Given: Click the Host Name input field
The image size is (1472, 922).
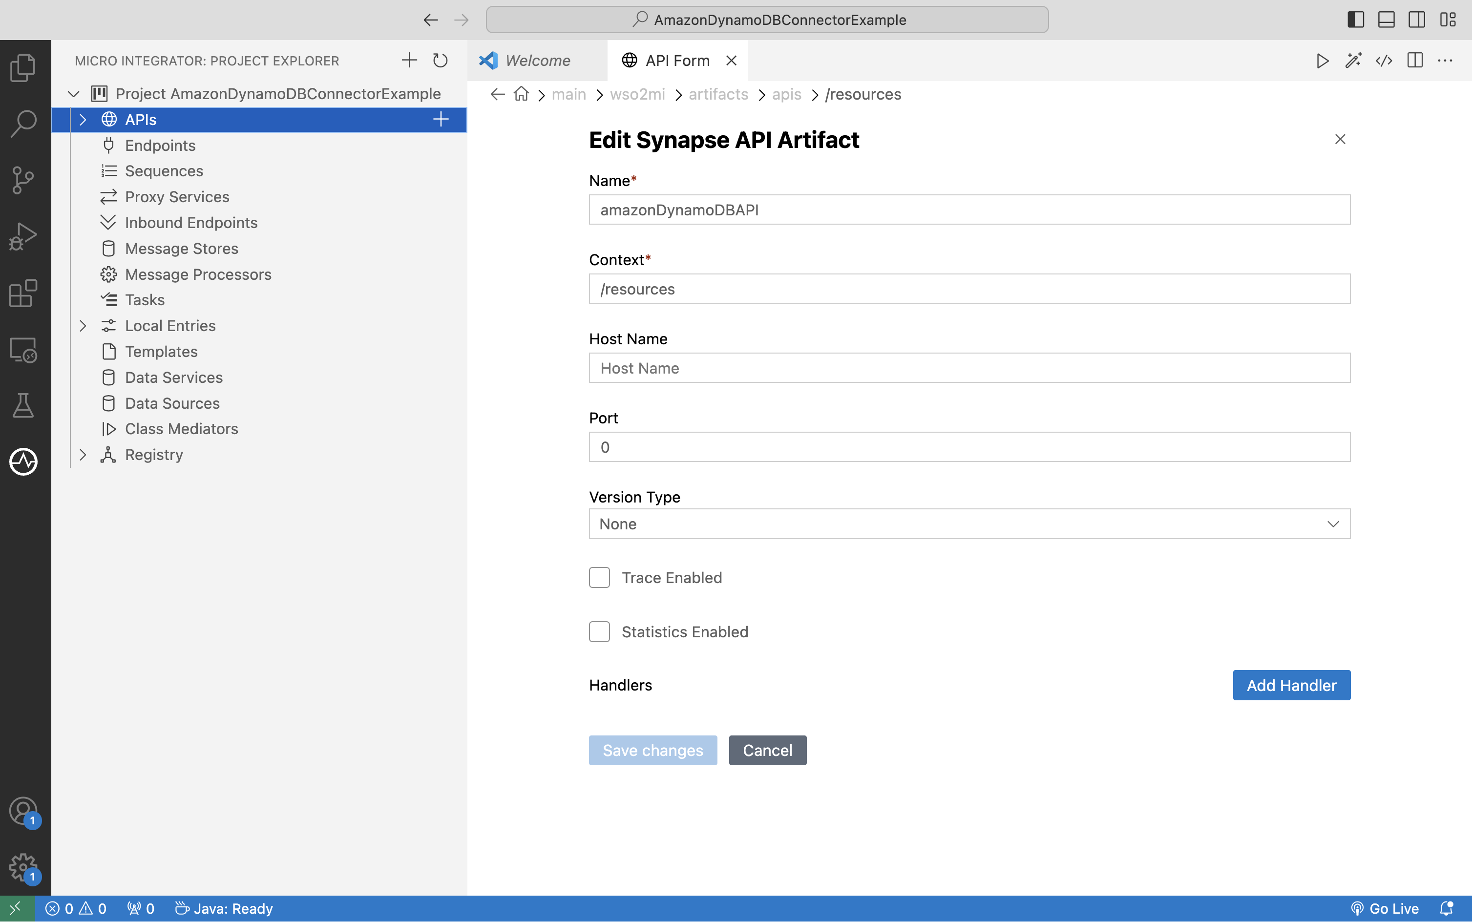Looking at the screenshot, I should pyautogui.click(x=969, y=368).
